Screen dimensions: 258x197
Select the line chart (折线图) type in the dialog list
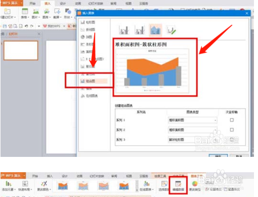point(88,29)
